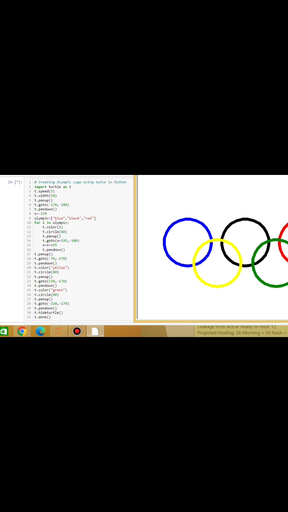Click the 't.hideturtle()' code line
This screenshot has height=512, width=288.
[x=49, y=313]
